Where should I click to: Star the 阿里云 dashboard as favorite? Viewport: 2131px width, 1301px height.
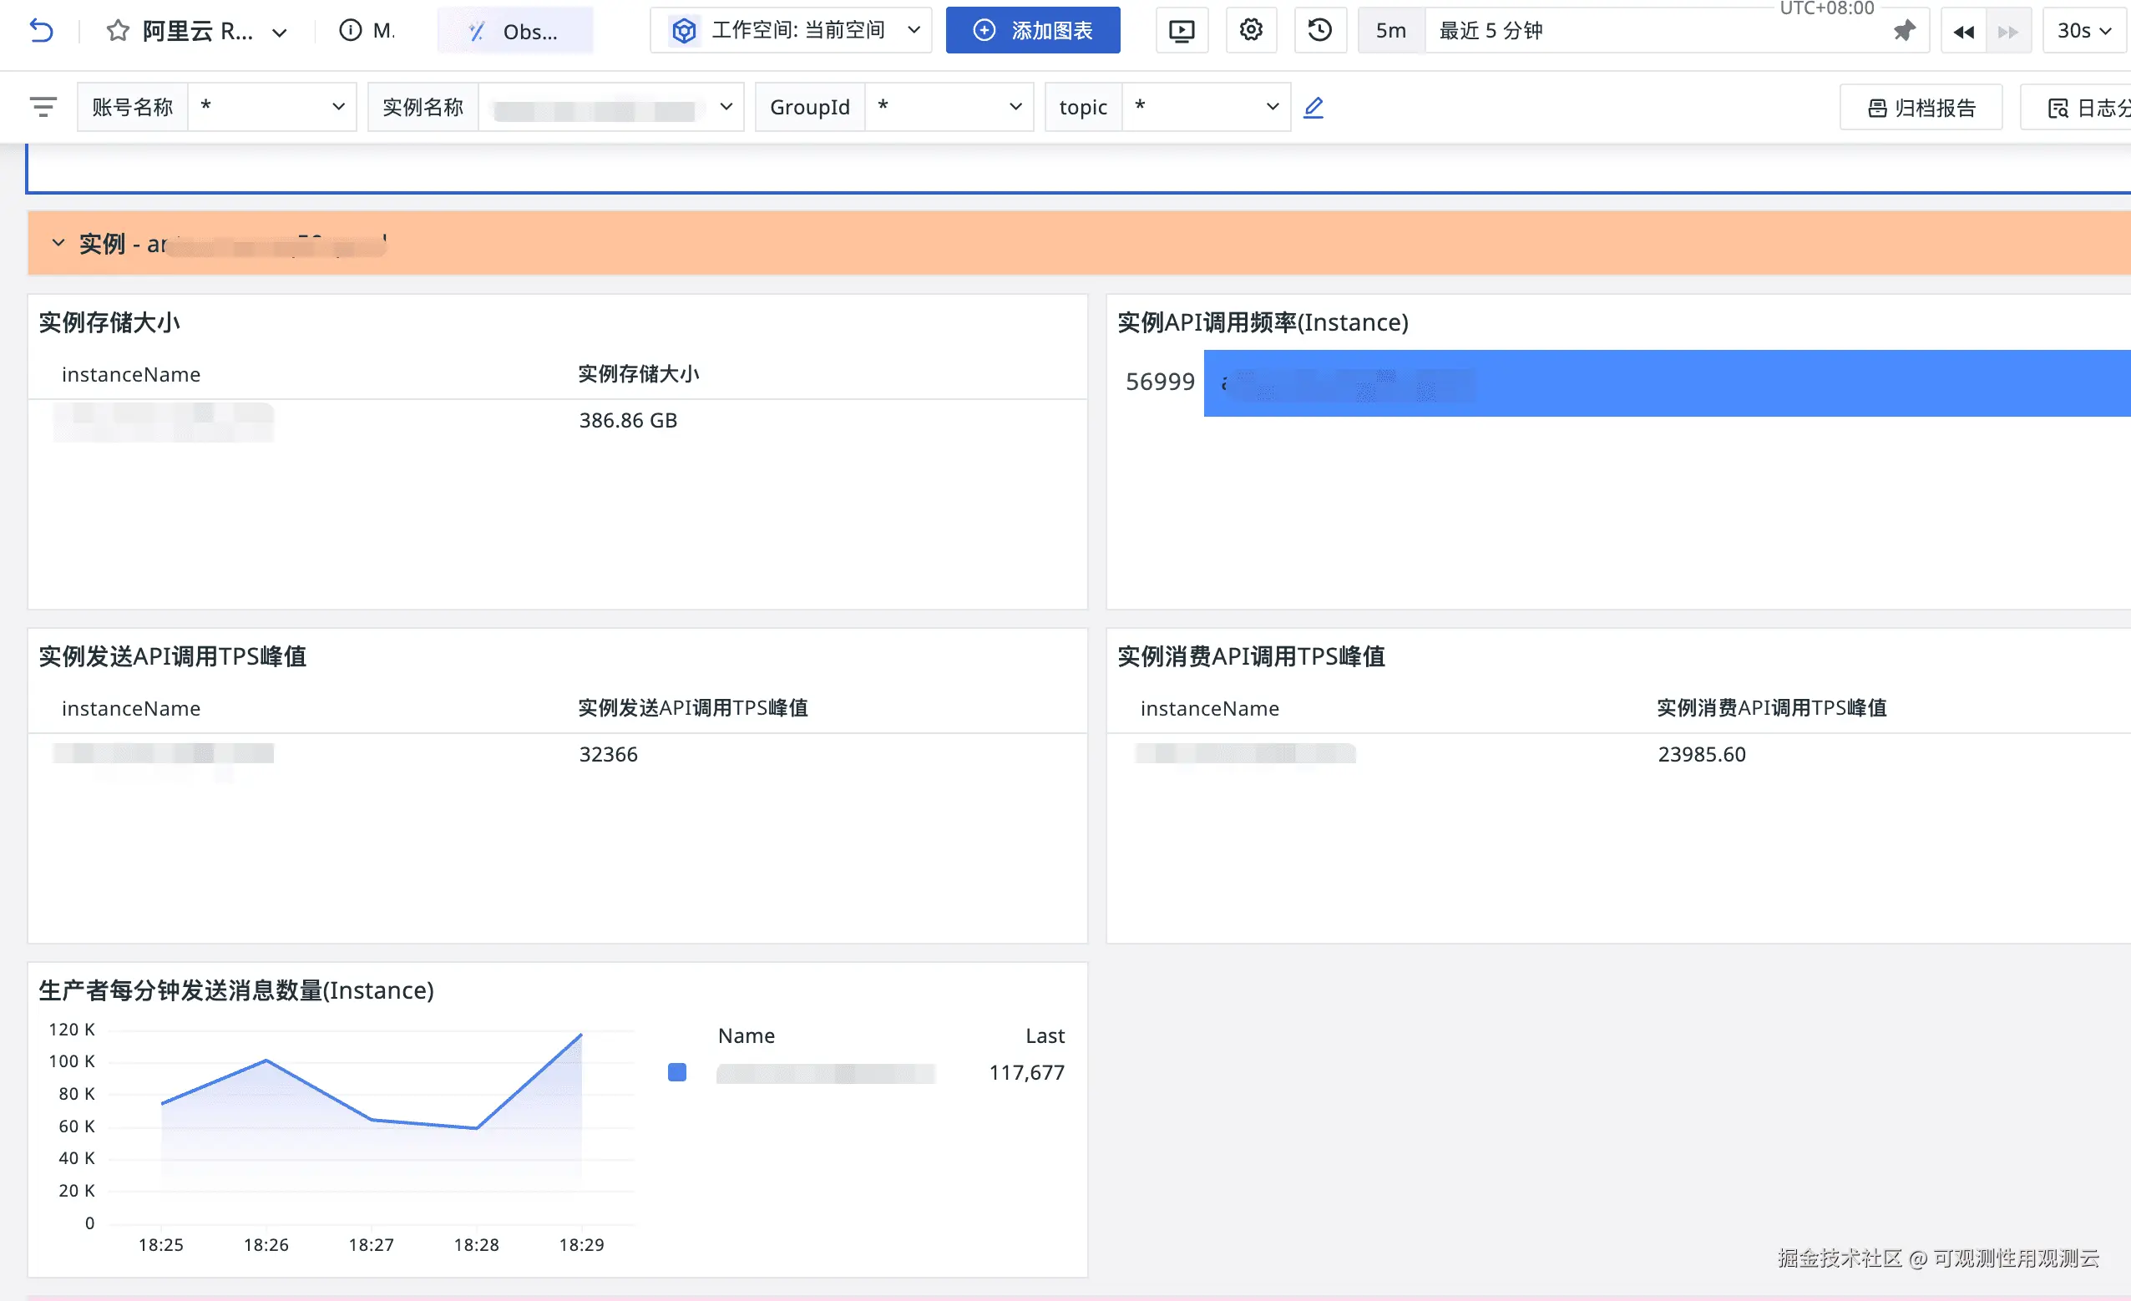[x=118, y=31]
